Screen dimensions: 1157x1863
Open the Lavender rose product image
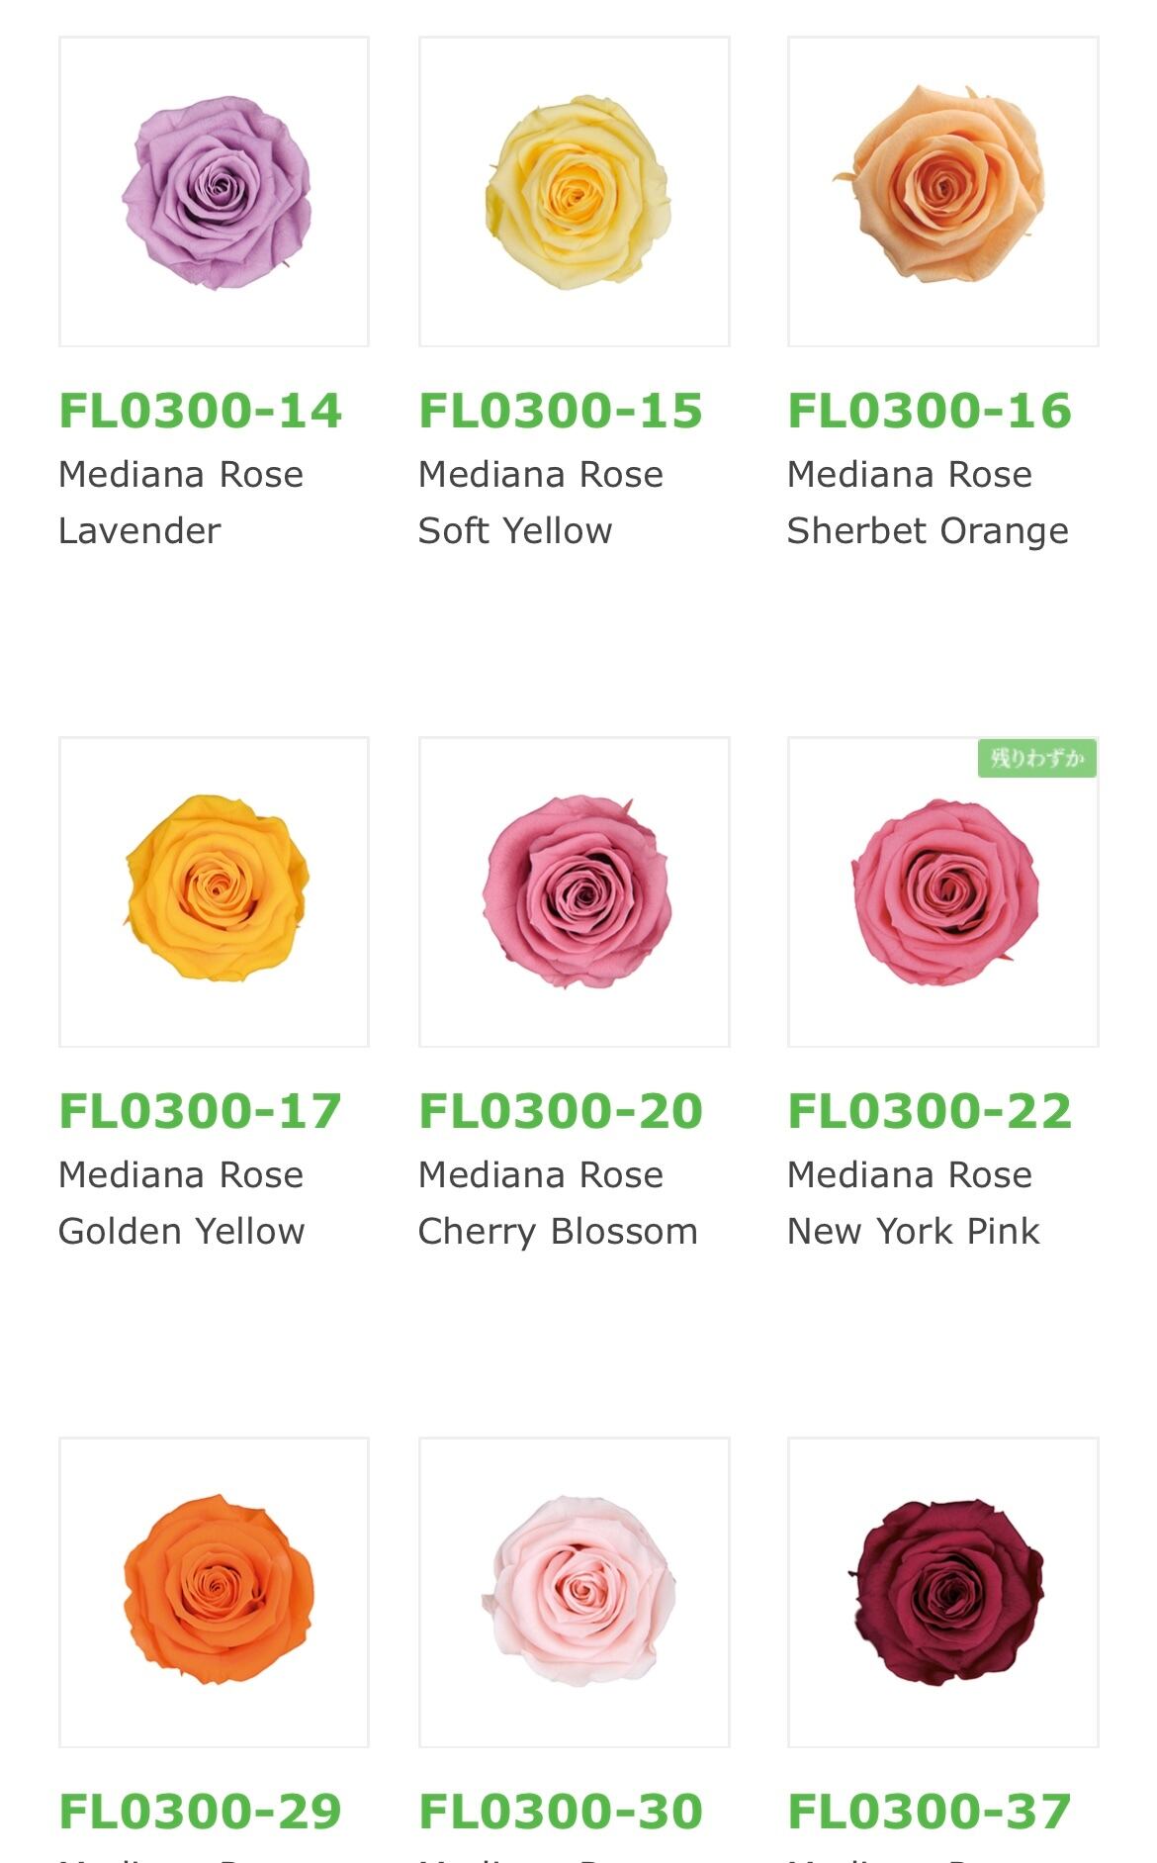214,192
